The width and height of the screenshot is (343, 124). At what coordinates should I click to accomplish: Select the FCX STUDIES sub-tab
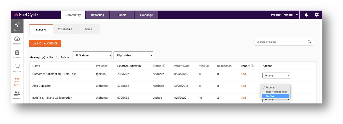point(65,29)
